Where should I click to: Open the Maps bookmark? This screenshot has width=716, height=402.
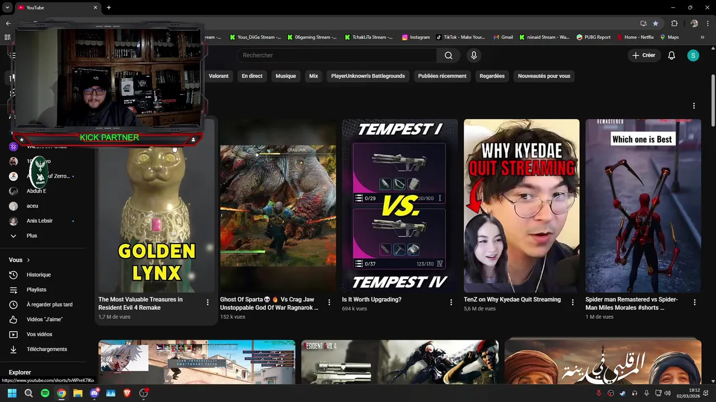(x=669, y=37)
